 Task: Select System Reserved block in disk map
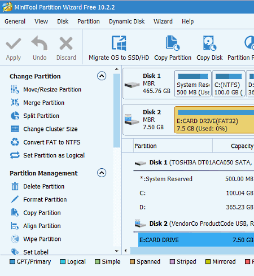click(193, 84)
